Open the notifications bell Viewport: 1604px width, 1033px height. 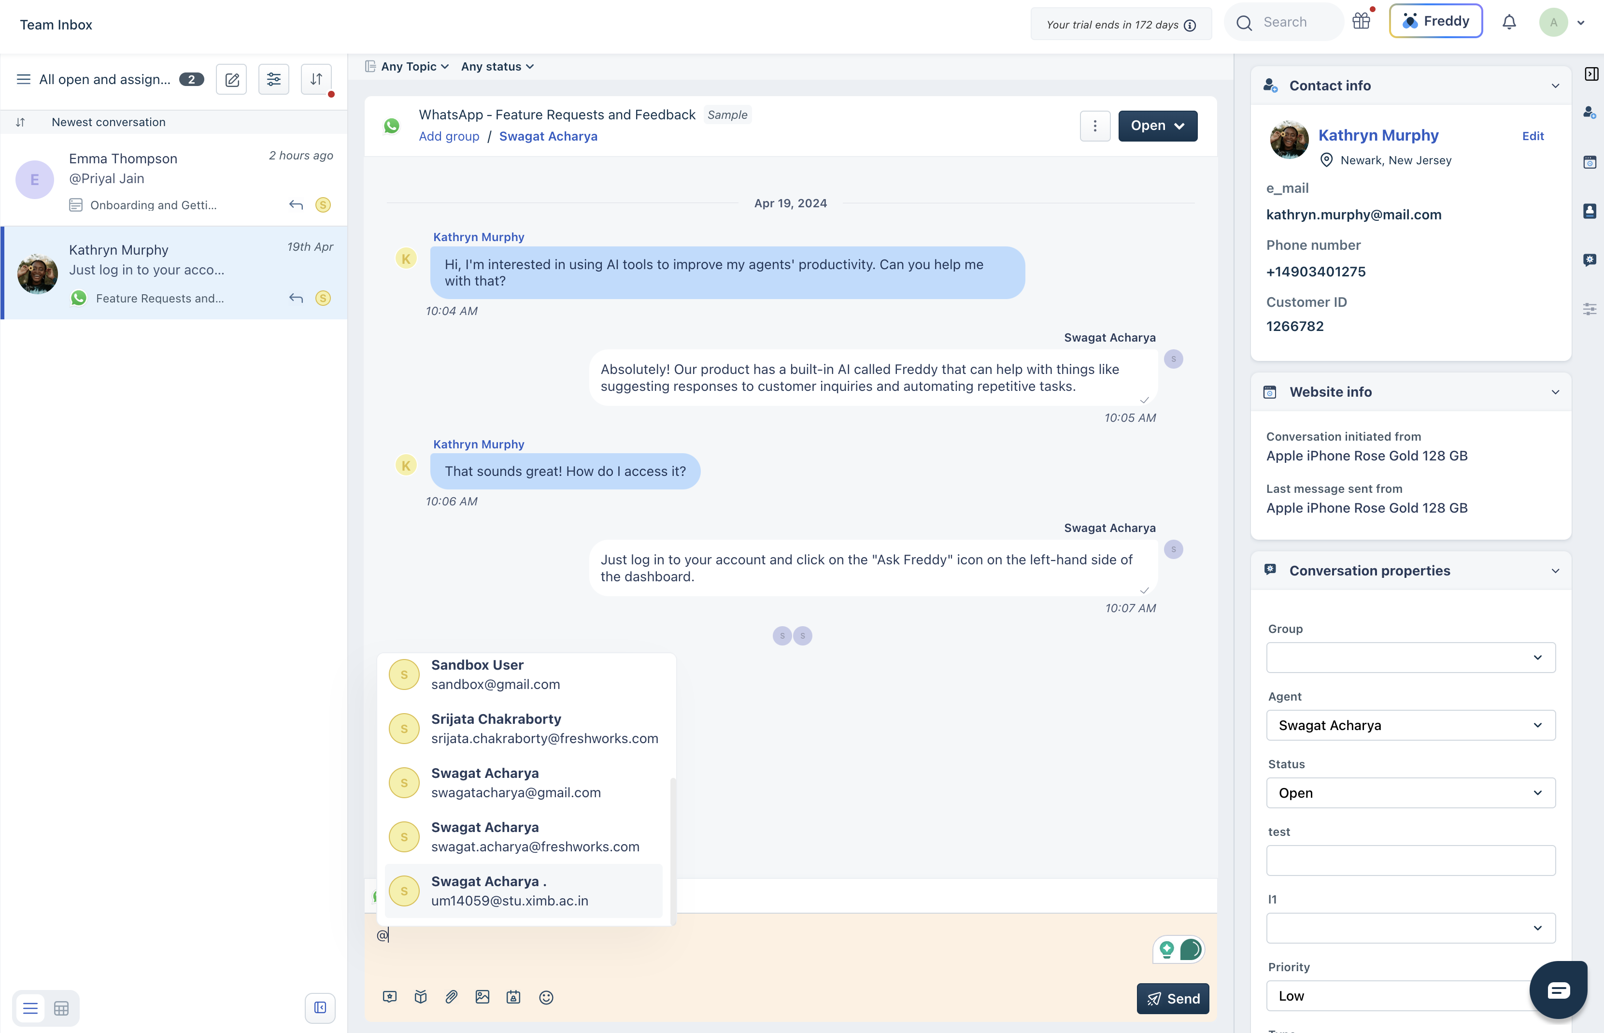1509,23
